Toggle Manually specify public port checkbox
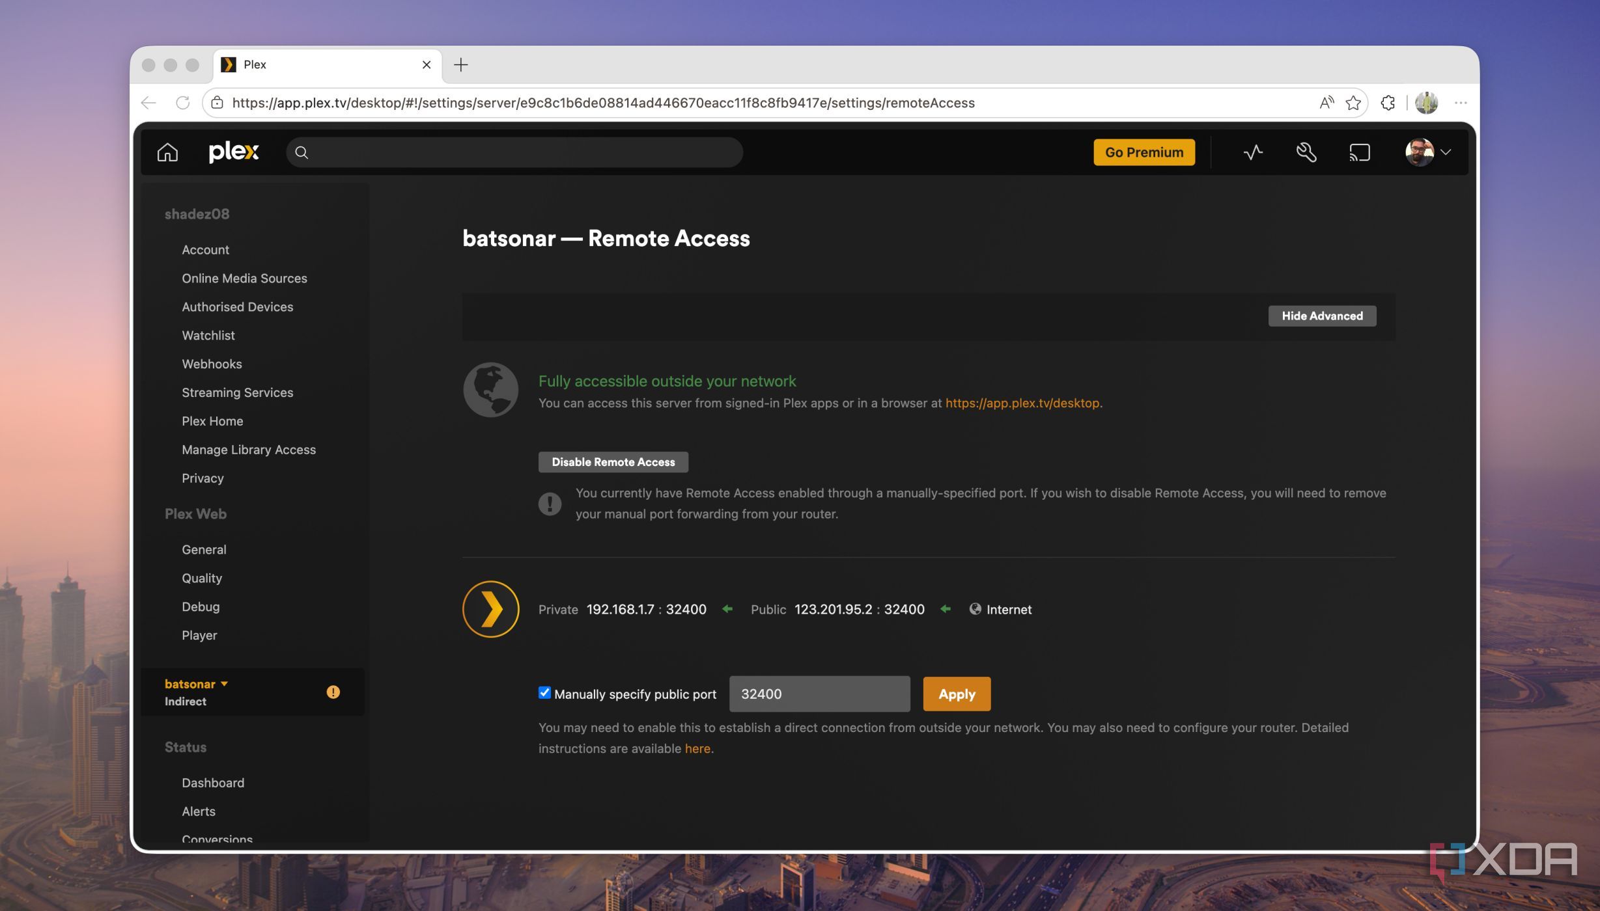The height and width of the screenshot is (911, 1600). pyautogui.click(x=544, y=693)
